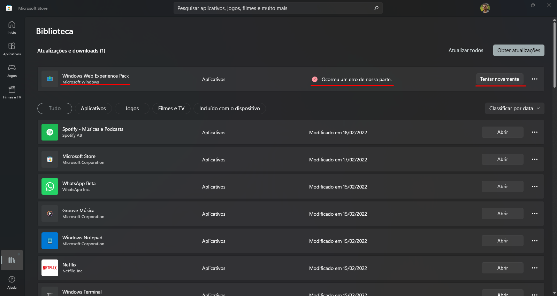
Task: Open Microsoft Store with Abrir button
Action: point(502,159)
